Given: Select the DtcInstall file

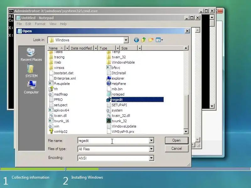Looking at the screenshot, I should pyautogui.click(x=116, y=73).
